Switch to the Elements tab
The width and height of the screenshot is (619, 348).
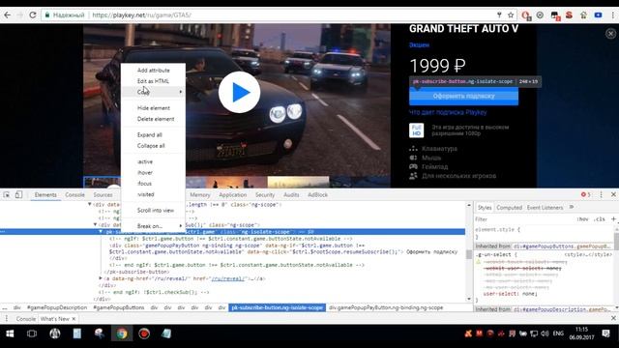[45, 195]
